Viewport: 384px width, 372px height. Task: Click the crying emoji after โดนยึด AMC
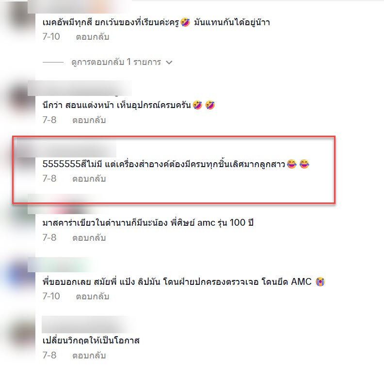[320, 281]
